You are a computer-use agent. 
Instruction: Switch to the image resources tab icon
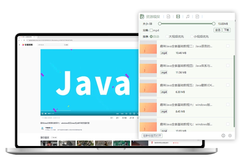[x=168, y=16]
